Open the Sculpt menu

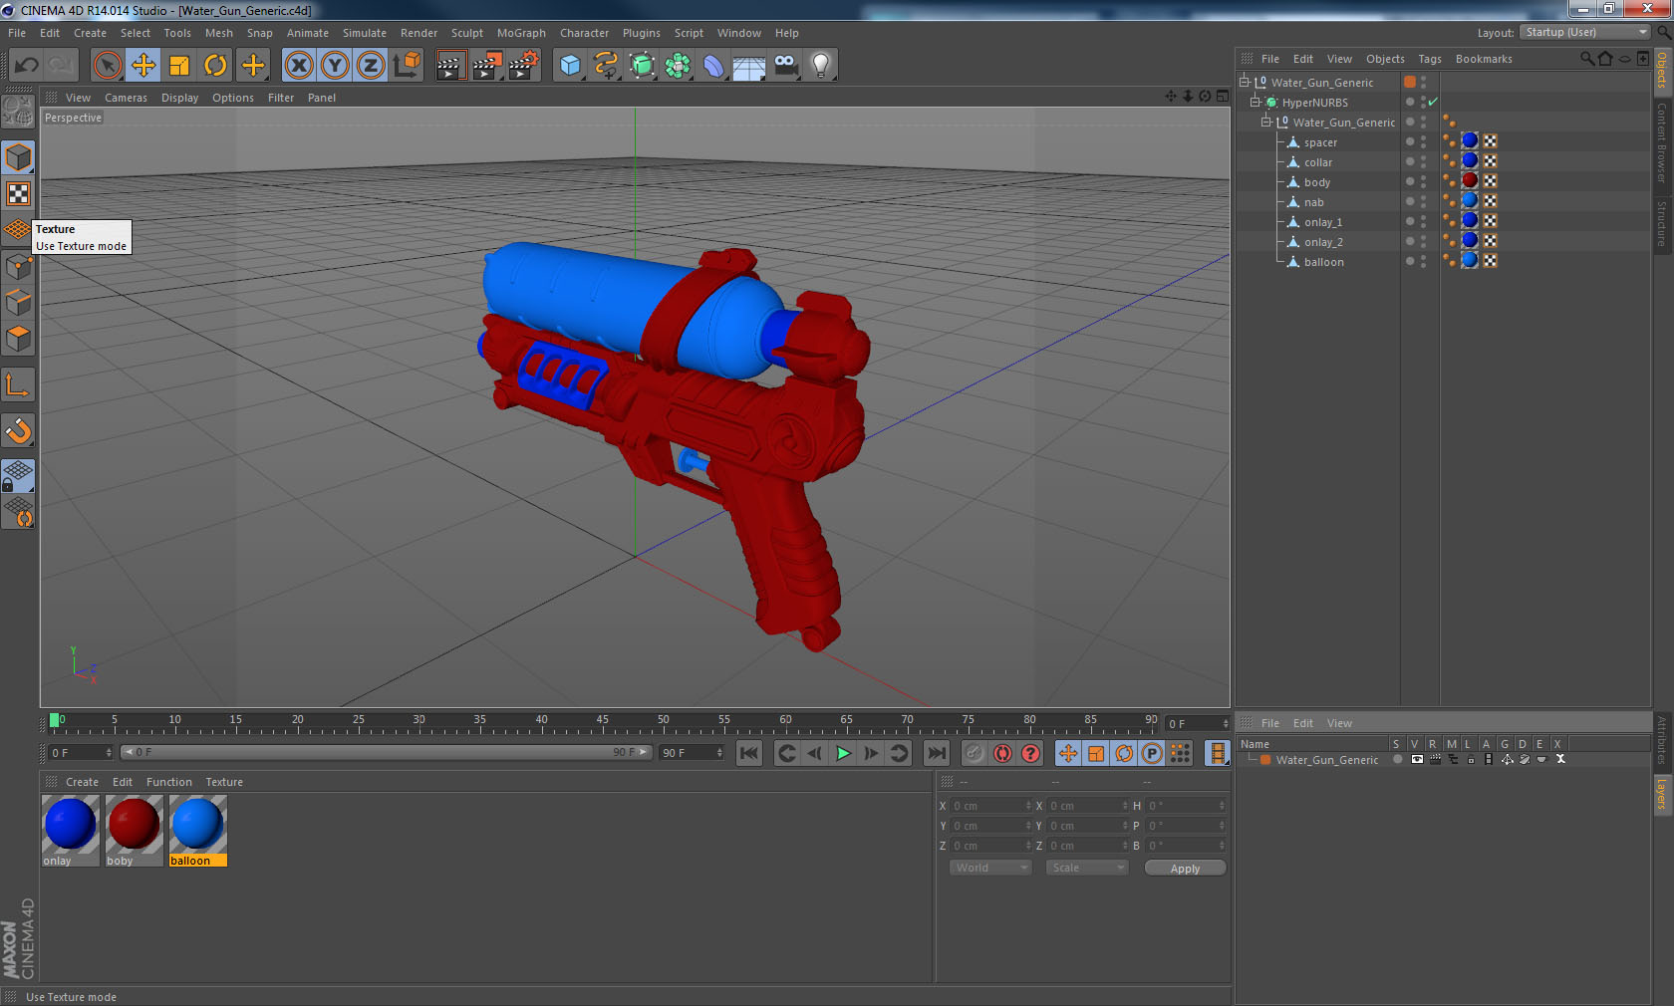tap(466, 33)
